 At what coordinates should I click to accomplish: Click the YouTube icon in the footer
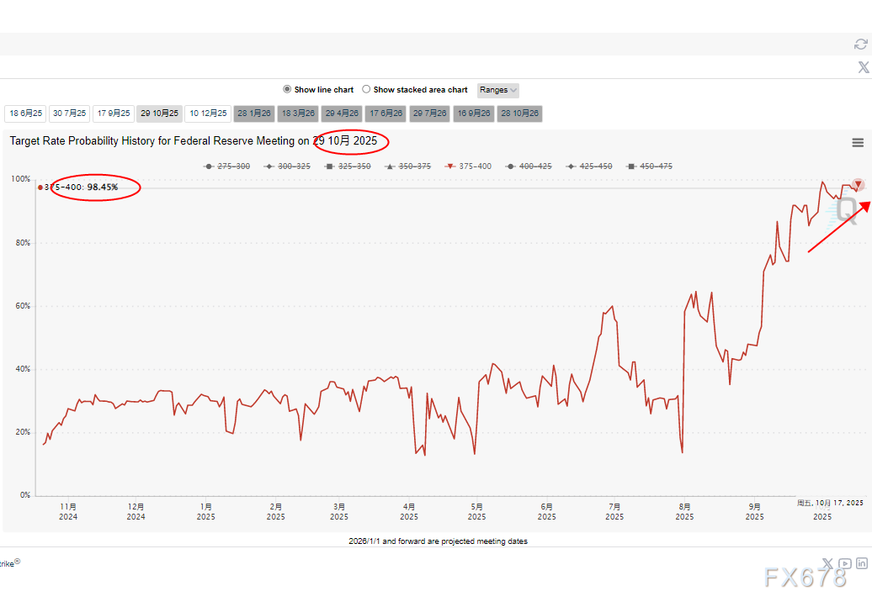pyautogui.click(x=845, y=563)
